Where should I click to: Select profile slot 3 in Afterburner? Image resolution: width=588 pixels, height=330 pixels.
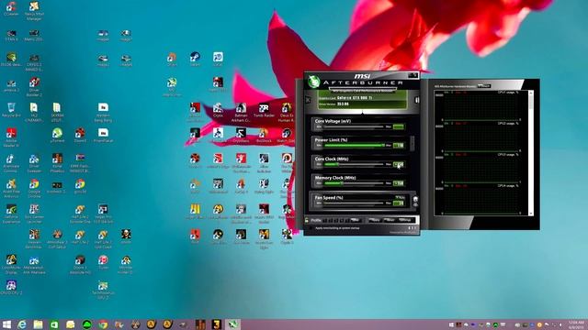(x=336, y=220)
